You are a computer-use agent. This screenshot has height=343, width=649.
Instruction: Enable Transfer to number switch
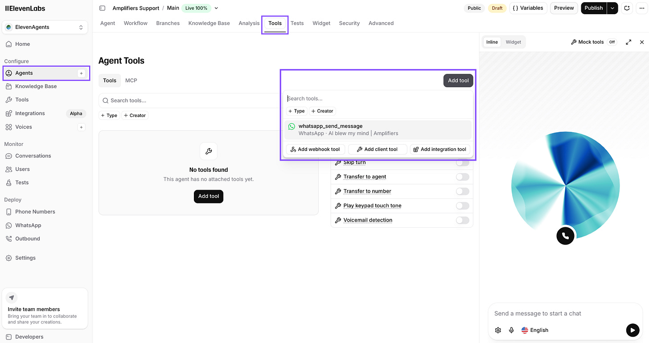click(463, 191)
